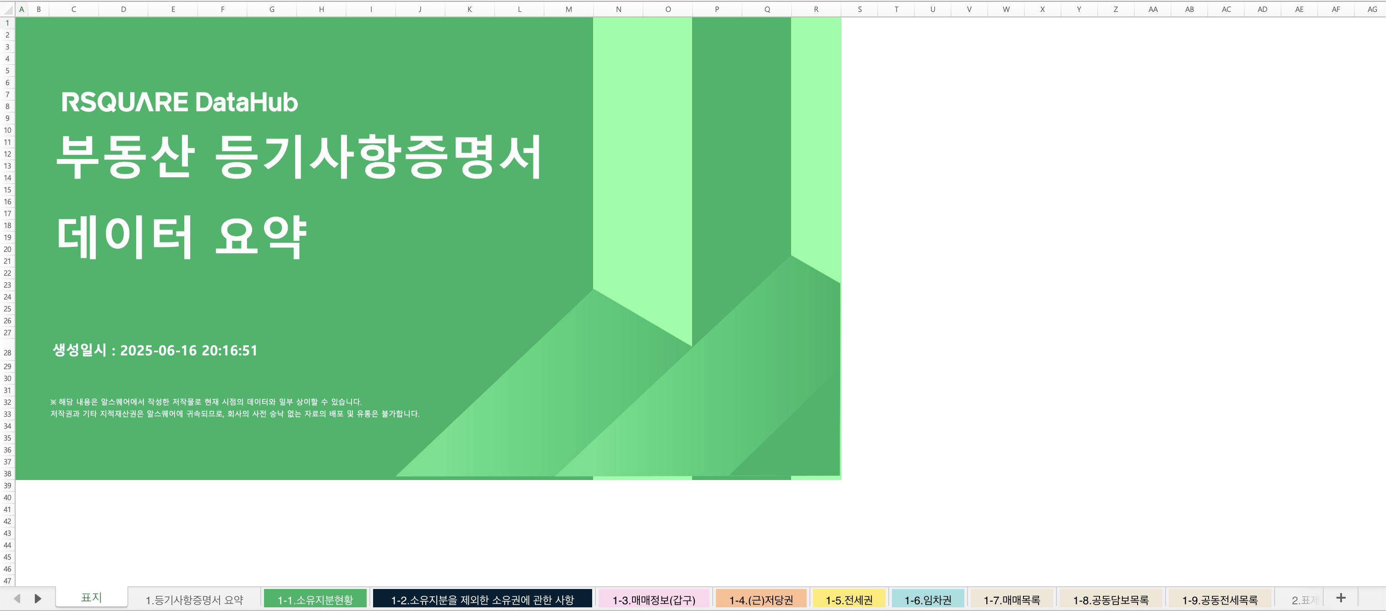Select the 1-7.매매목록 sheet tab
1386x611 pixels.
(1012, 599)
